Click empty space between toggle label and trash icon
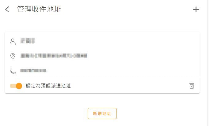 pyautogui.click(x=129, y=86)
